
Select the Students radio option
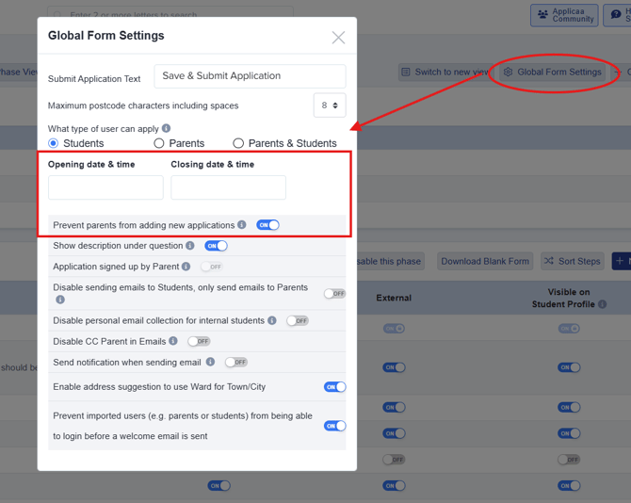[x=54, y=143]
